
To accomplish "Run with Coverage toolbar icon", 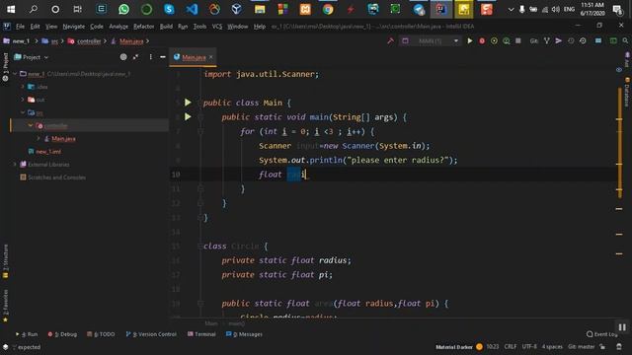I will click(x=494, y=40).
